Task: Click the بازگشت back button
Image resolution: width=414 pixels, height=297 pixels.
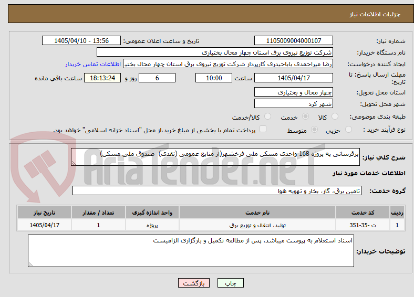Action: (194, 283)
